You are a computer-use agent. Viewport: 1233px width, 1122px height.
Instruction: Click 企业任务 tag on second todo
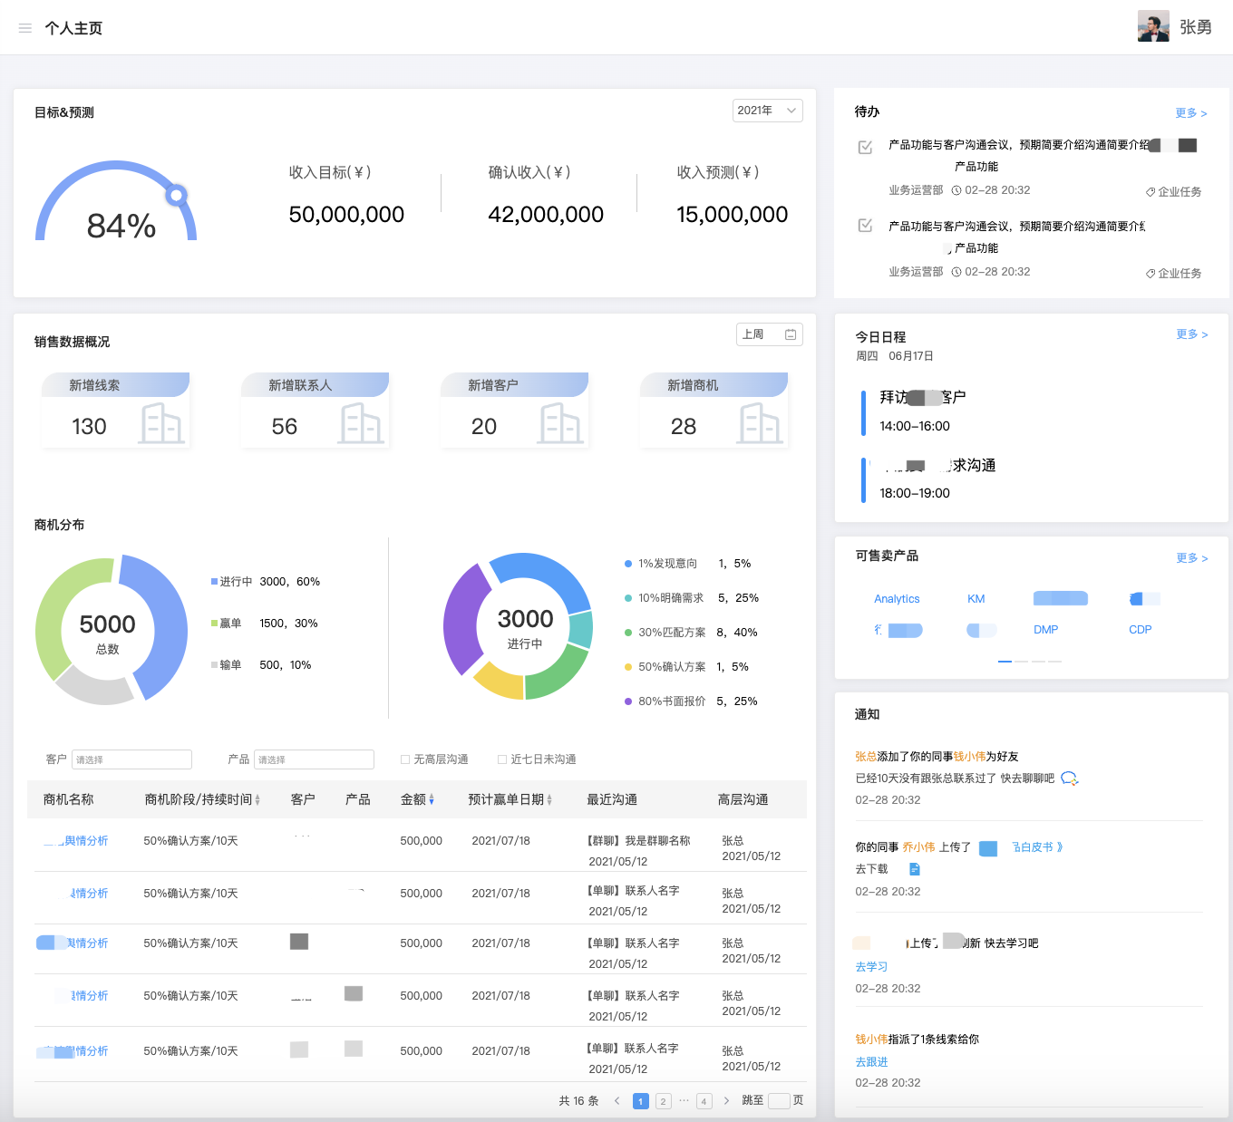(x=1173, y=274)
